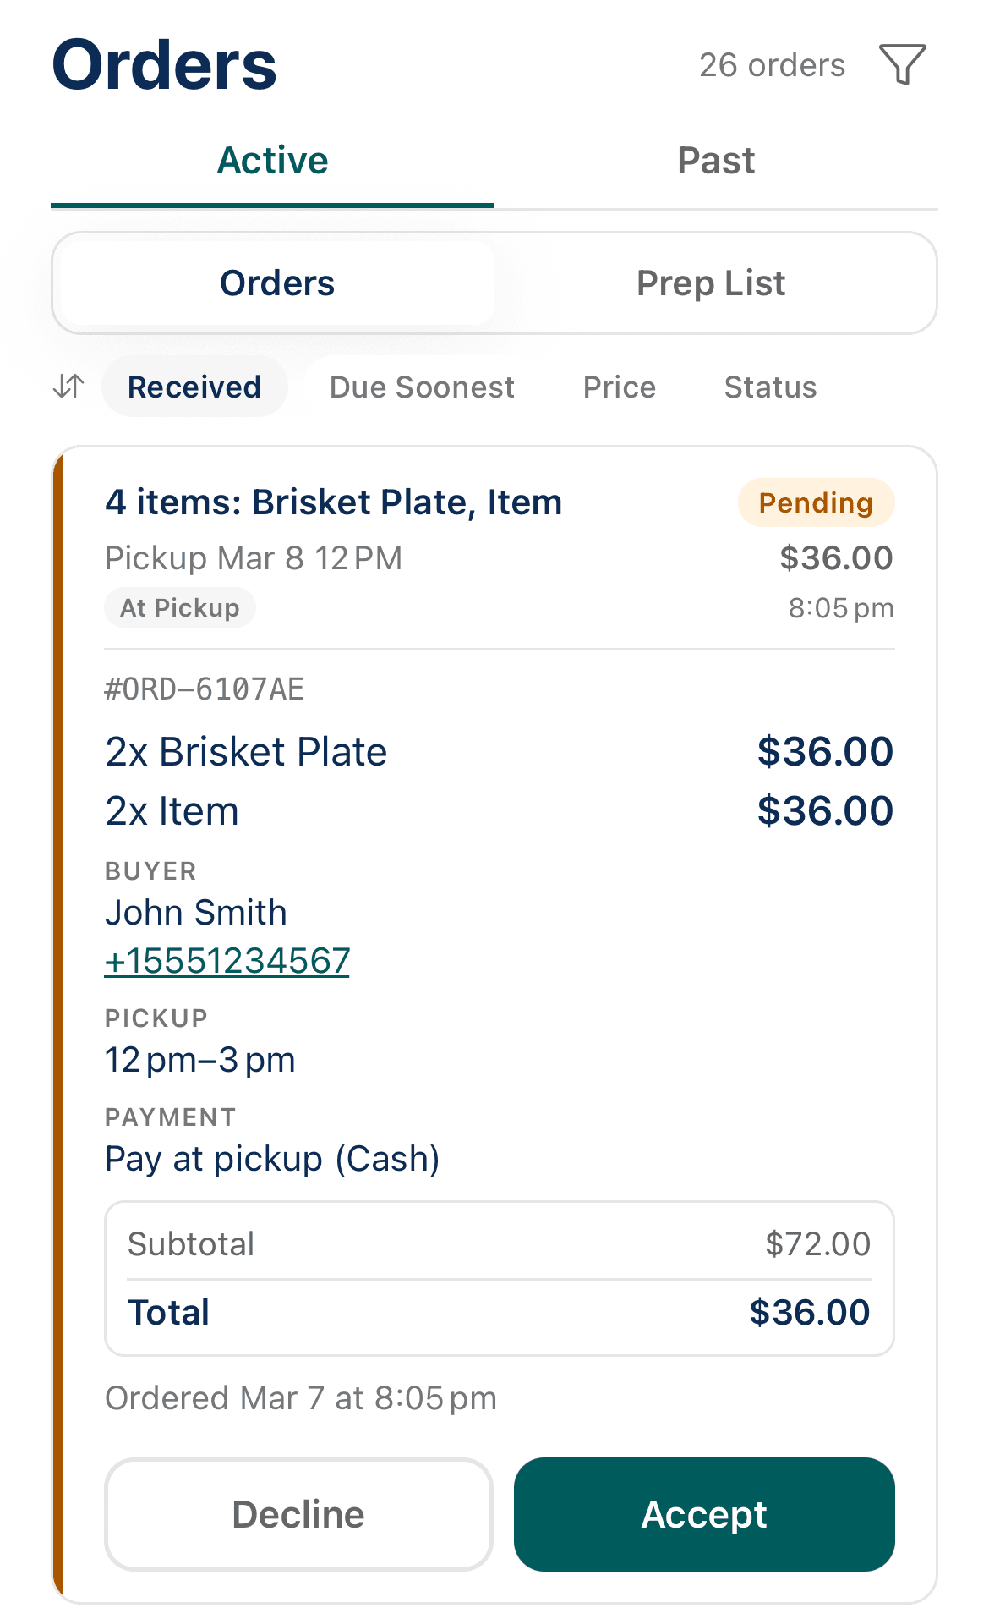Switch to the Past orders tab
The image size is (989, 1619).
(715, 161)
